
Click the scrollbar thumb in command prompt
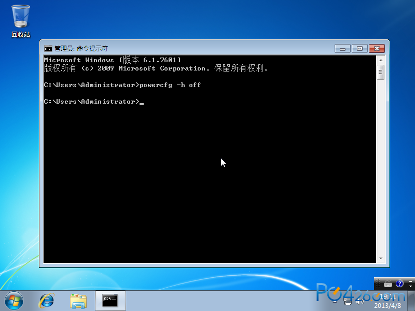[x=381, y=72]
